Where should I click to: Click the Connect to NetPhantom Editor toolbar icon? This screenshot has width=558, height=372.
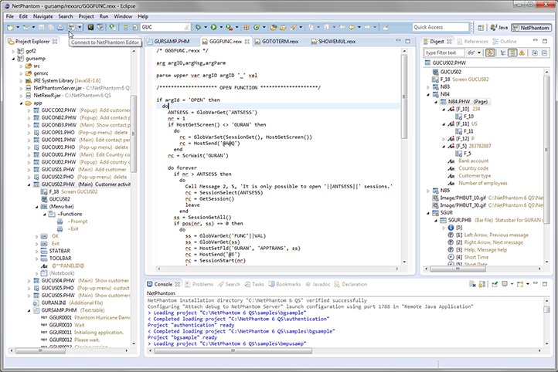72,27
